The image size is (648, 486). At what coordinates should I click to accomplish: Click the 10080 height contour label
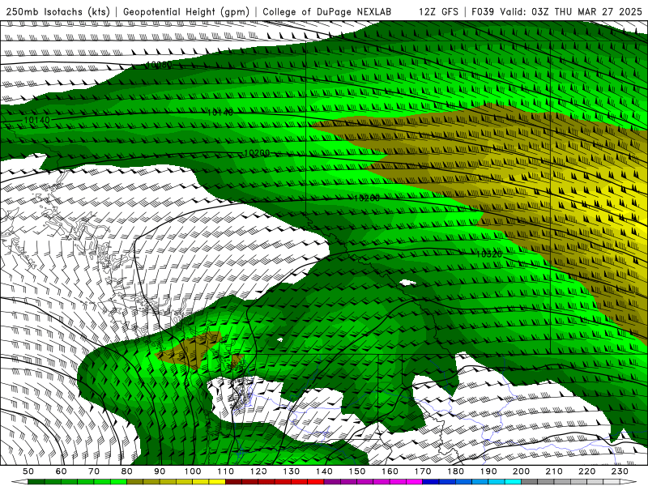pyautogui.click(x=159, y=65)
